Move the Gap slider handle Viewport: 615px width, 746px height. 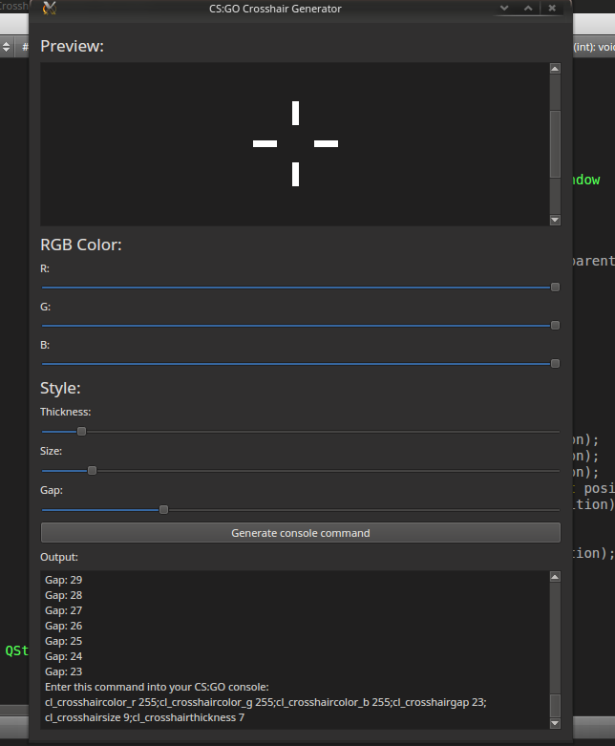[x=163, y=509]
